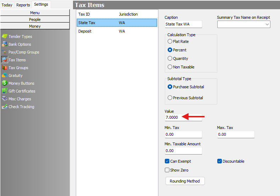
Task: Uncheck the Can Exempt checkbox
Action: point(167,161)
